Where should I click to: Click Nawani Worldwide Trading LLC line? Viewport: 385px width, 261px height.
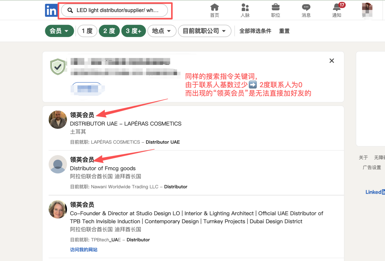[129, 186]
